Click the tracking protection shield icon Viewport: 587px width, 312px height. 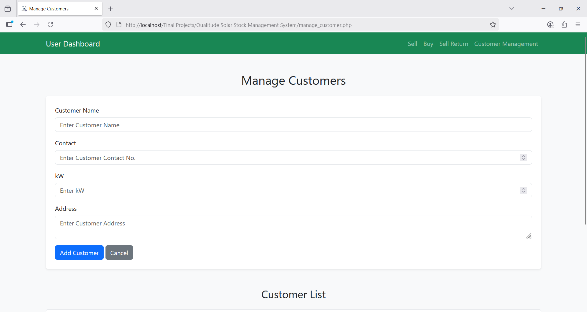click(108, 25)
